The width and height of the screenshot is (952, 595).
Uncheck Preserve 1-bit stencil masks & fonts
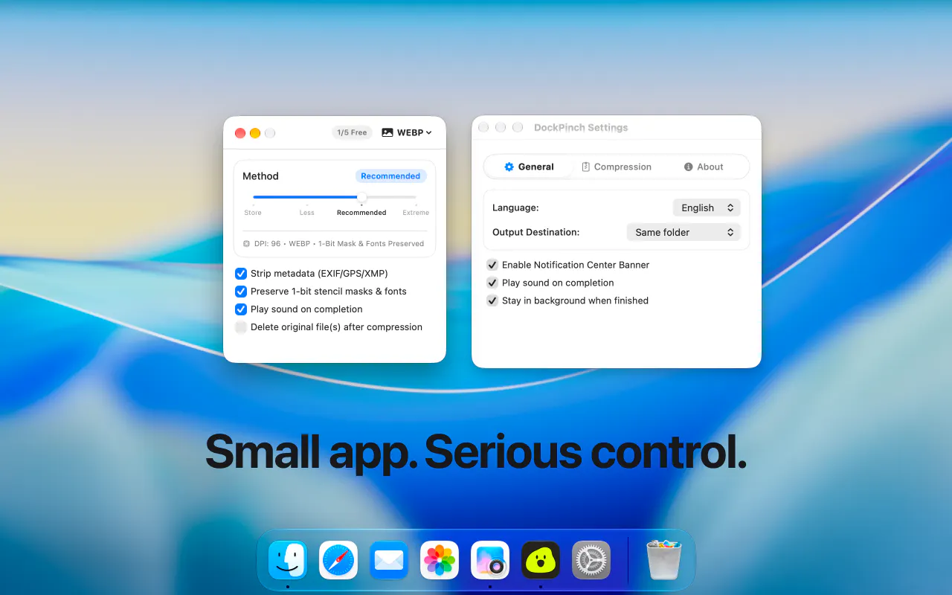[241, 292]
